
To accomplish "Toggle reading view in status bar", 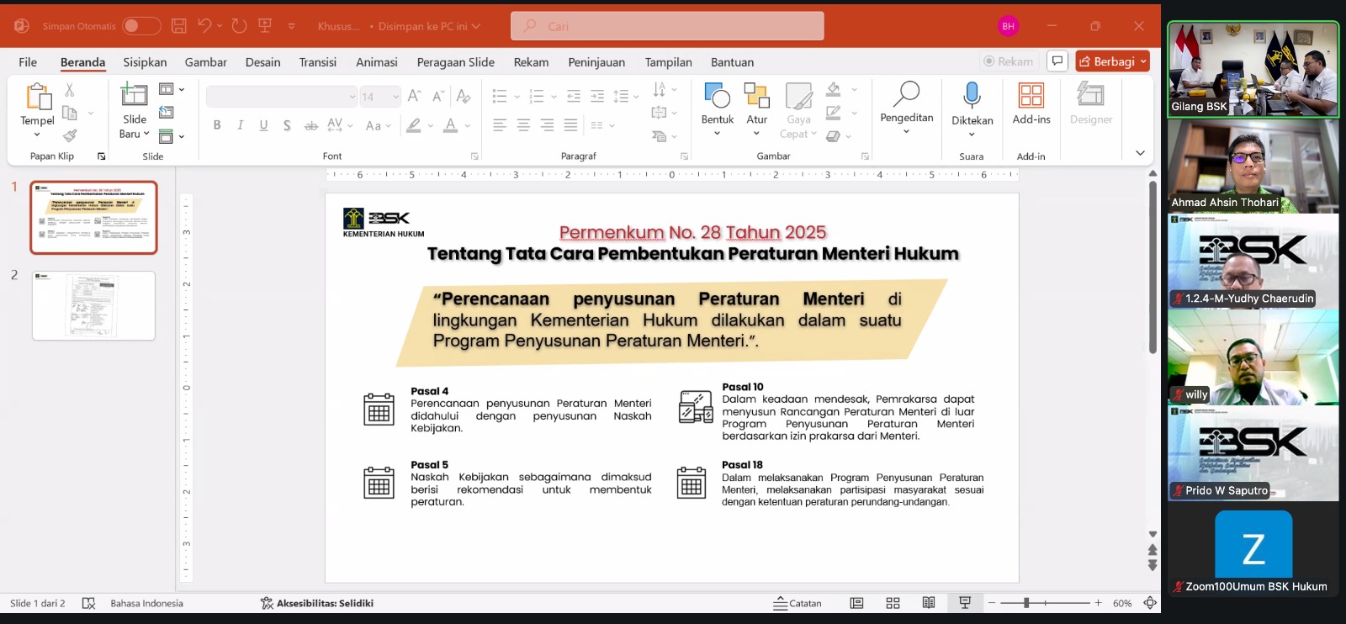I will pyautogui.click(x=929, y=603).
